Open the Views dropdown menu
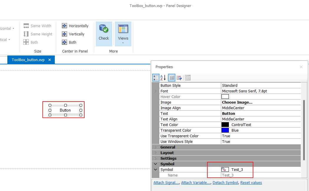Viewport: 309px width, 191px height. click(123, 34)
